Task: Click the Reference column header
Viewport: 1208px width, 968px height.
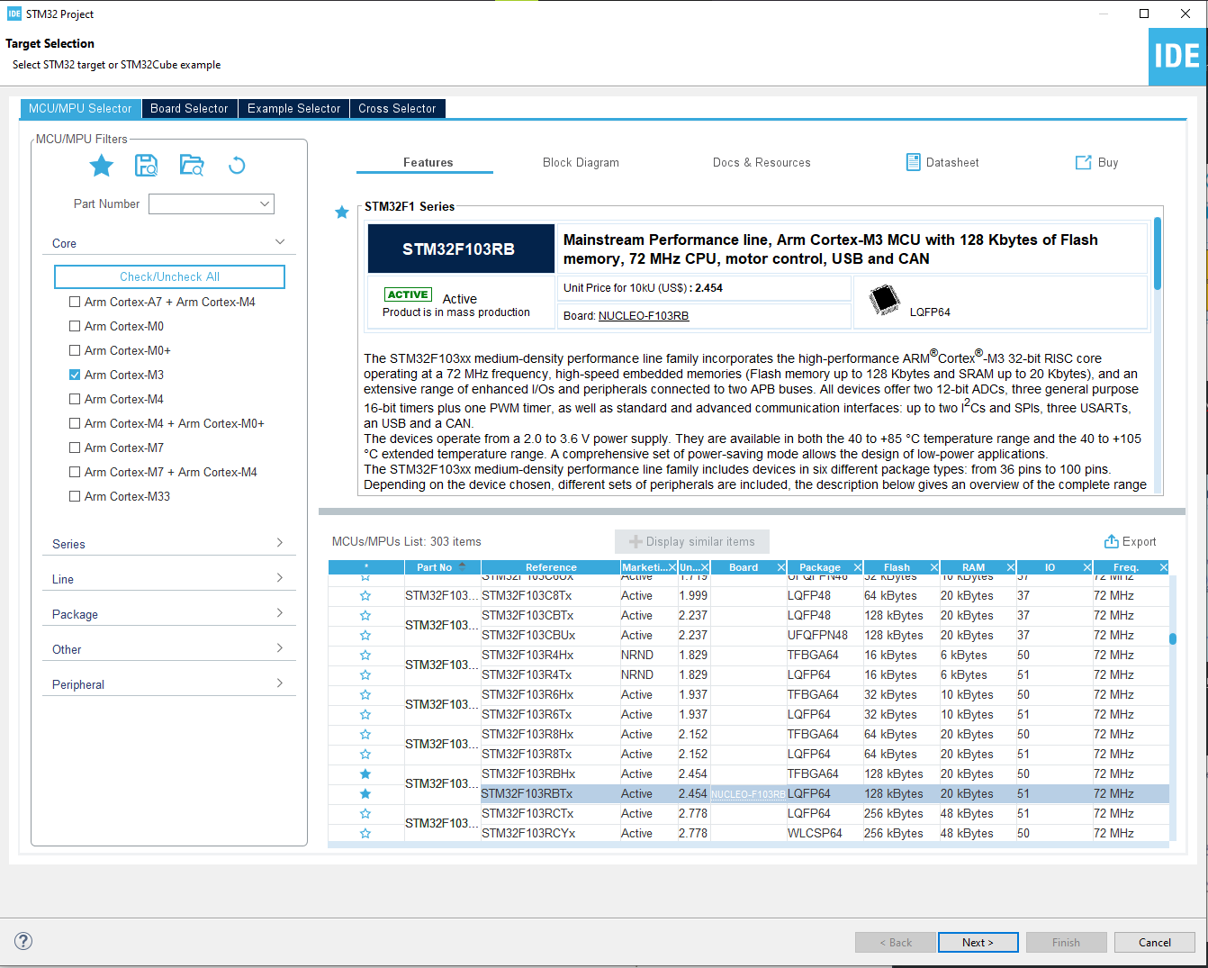Action: pyautogui.click(x=551, y=567)
